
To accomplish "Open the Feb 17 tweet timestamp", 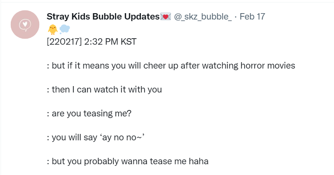I will (x=252, y=17).
